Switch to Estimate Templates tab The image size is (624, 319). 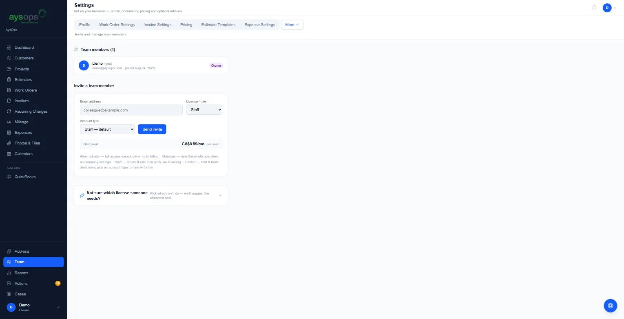(x=218, y=25)
